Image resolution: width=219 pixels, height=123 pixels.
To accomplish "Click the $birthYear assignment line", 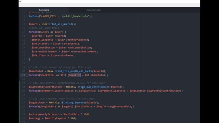I will click(53, 55).
